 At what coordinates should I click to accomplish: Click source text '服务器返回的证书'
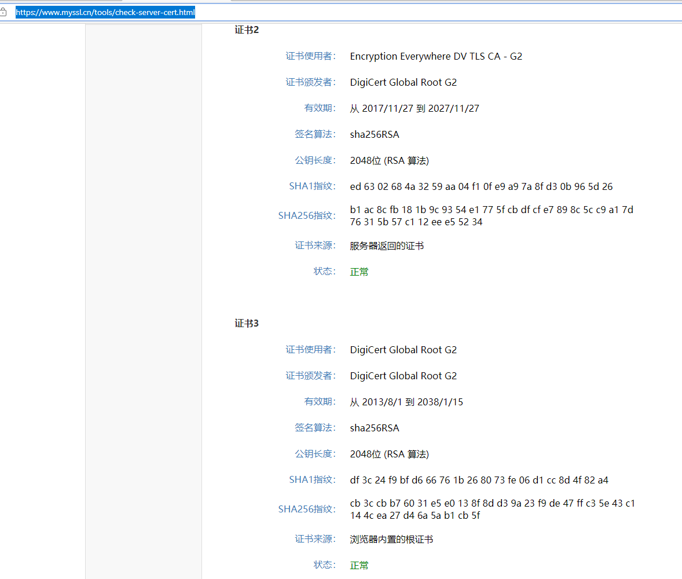[387, 245]
